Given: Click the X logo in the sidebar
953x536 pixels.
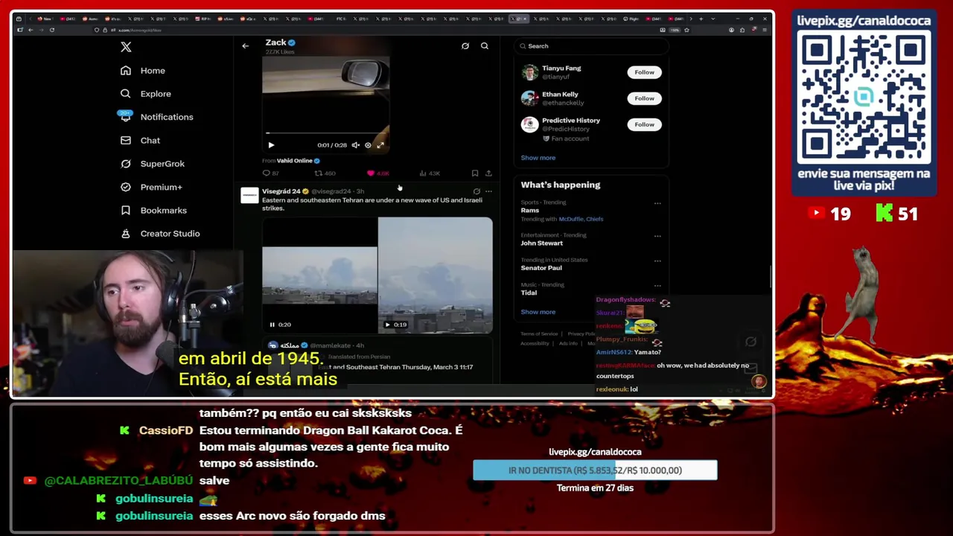Looking at the screenshot, I should coord(126,47).
